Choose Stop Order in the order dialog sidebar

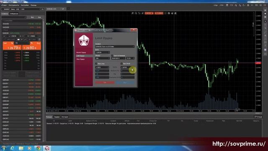(80, 59)
